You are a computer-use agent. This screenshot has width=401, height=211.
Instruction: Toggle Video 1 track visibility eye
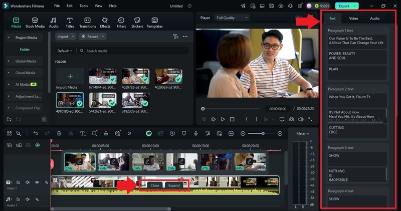point(37,182)
